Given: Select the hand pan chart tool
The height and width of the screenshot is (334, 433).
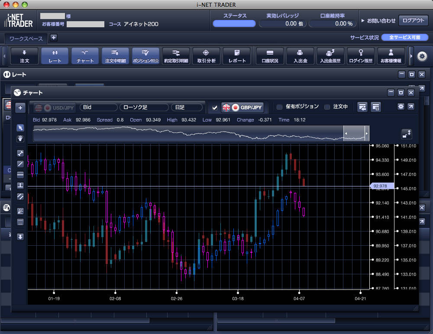Looking at the screenshot, I should (x=20, y=138).
